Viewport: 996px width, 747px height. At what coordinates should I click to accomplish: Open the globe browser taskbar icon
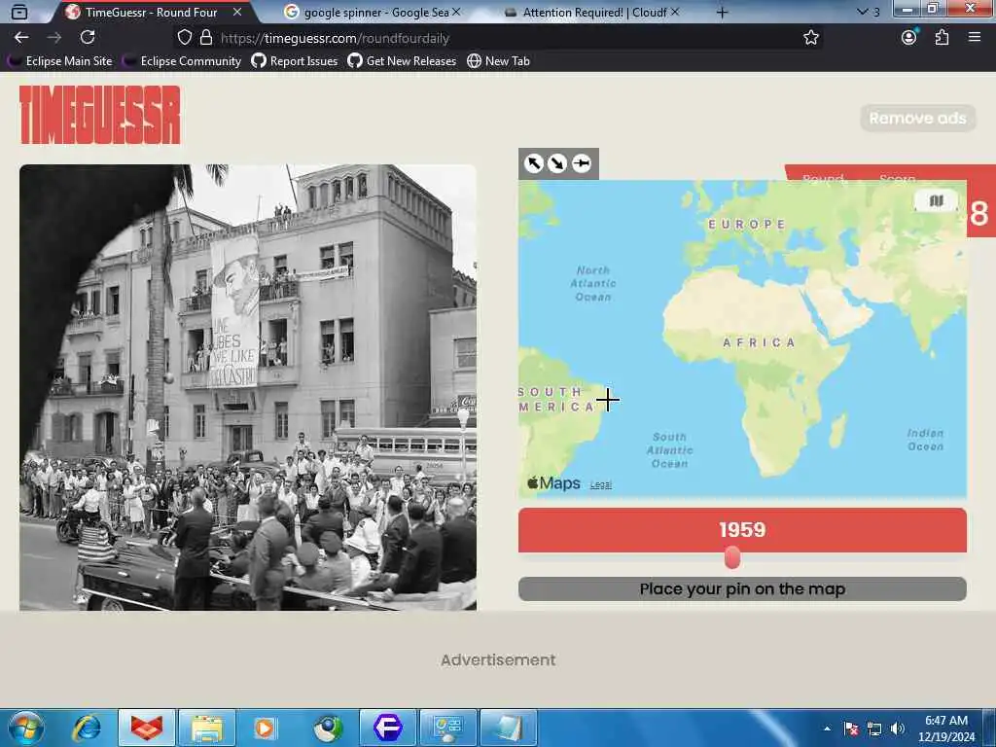[x=328, y=728]
